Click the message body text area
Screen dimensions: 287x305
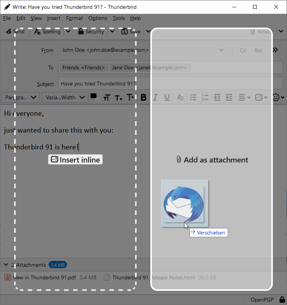point(143,181)
